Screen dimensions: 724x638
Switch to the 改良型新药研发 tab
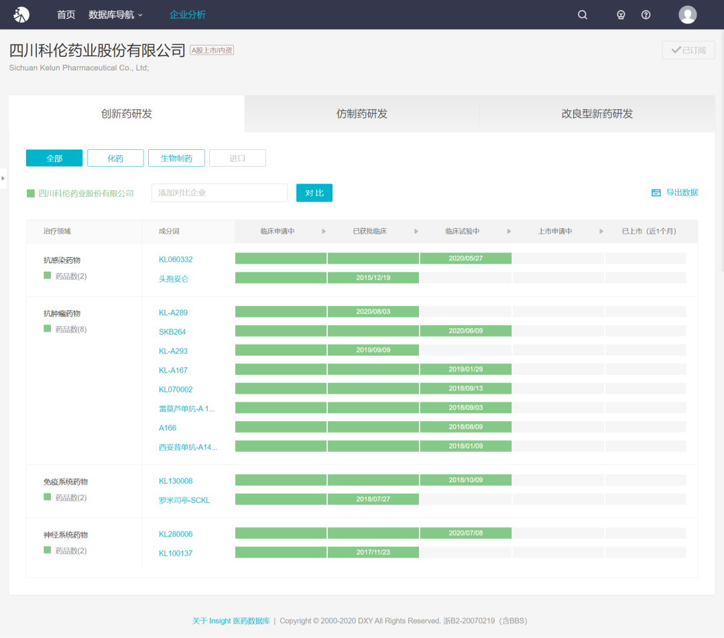(597, 114)
